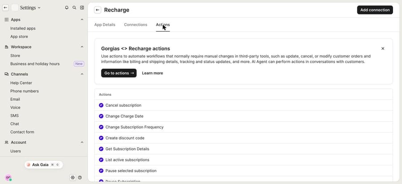Click the Add connection button
This screenshot has width=402, height=184.
pyautogui.click(x=375, y=10)
